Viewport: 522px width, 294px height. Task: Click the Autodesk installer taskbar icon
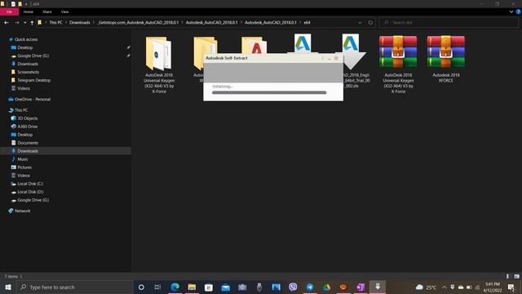point(378,287)
